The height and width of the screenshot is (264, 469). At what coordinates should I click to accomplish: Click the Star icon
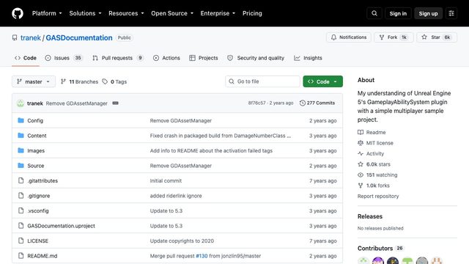[424, 37]
